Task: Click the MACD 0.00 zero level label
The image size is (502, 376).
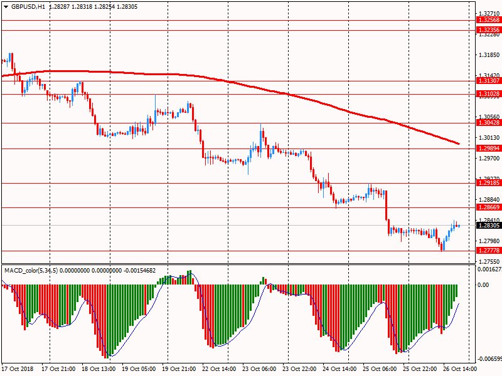Action: [x=483, y=285]
